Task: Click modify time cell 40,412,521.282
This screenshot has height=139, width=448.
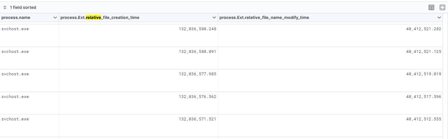Action: click(423, 29)
